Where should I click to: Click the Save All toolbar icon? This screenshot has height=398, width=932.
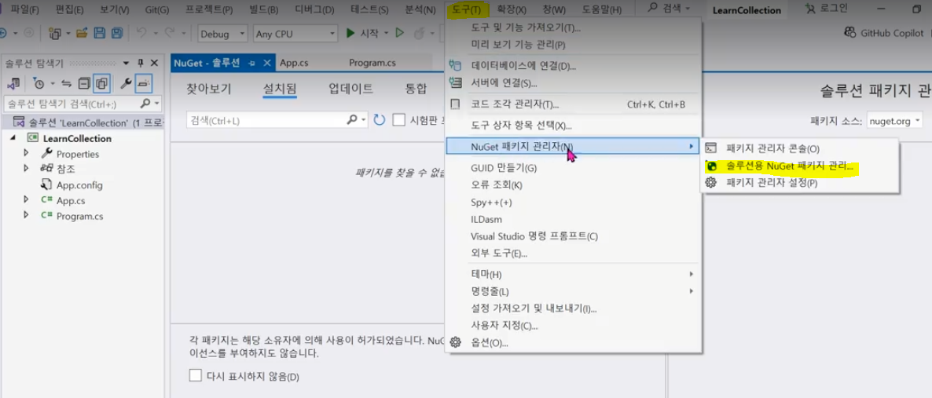(x=117, y=33)
